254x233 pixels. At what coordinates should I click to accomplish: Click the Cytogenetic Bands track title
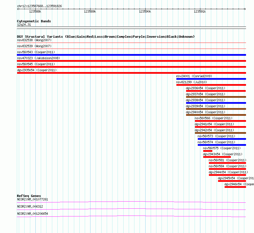click(34, 21)
